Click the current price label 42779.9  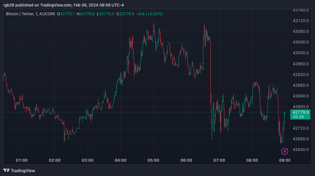pyautogui.click(x=300, y=112)
